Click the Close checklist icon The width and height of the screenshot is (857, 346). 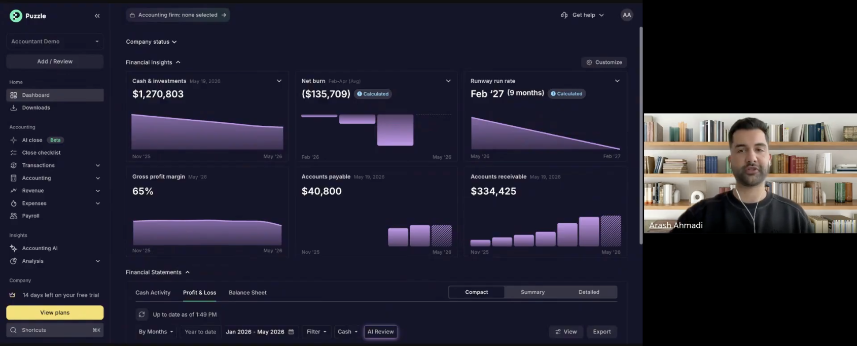click(14, 153)
